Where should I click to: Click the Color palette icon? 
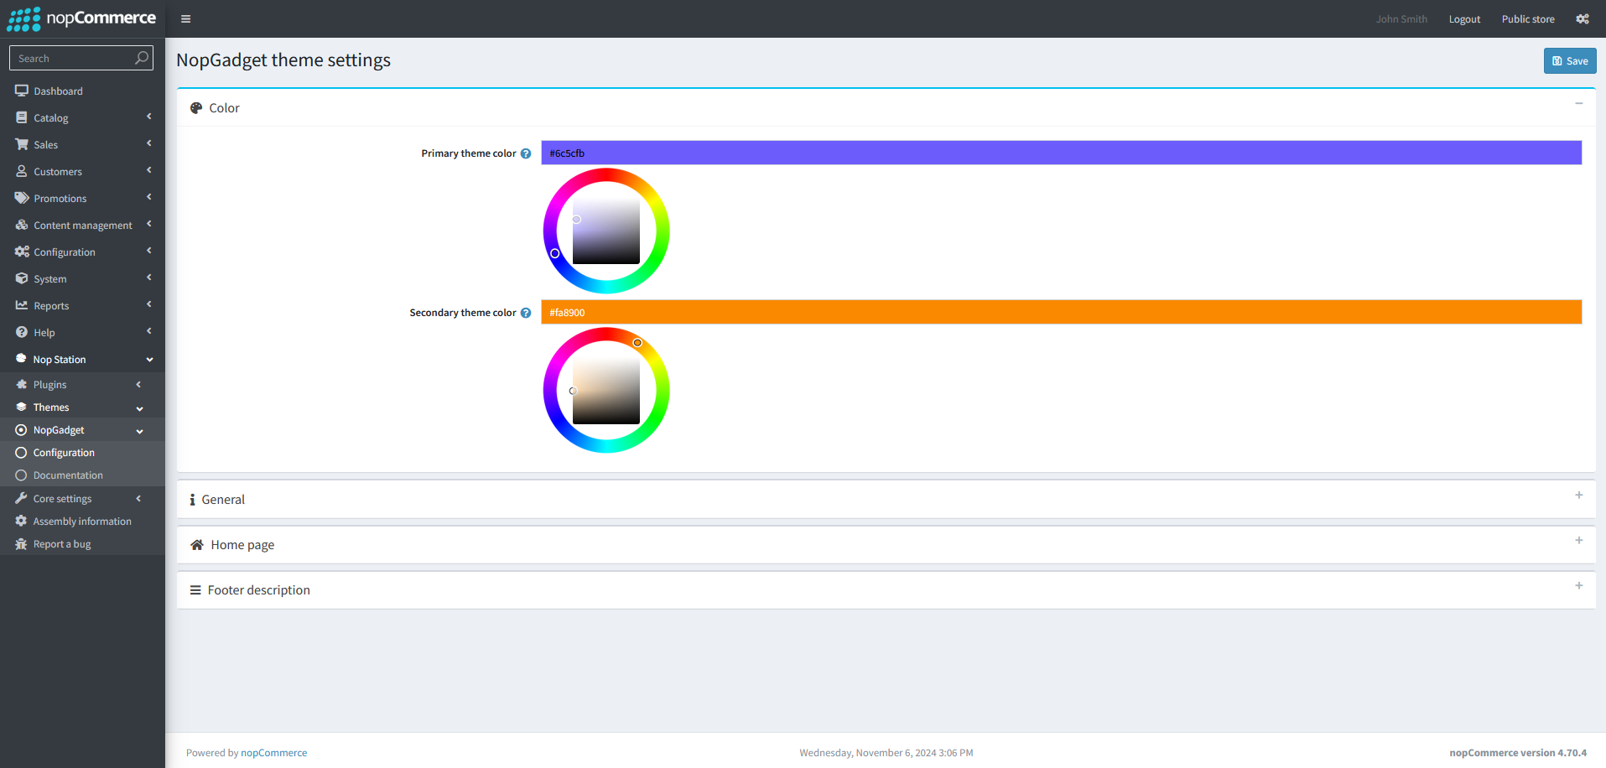pos(196,108)
